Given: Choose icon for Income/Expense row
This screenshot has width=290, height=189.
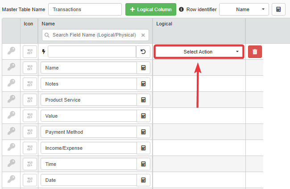Looking at the screenshot, I should pos(30,148).
